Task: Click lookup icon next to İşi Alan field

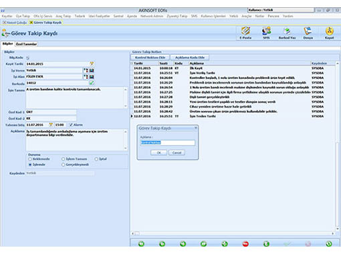Action: click(x=86, y=77)
